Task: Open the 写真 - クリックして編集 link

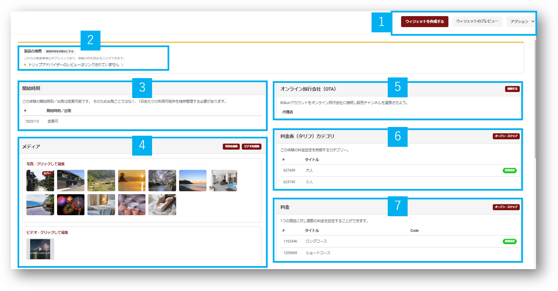Action: click(x=46, y=164)
